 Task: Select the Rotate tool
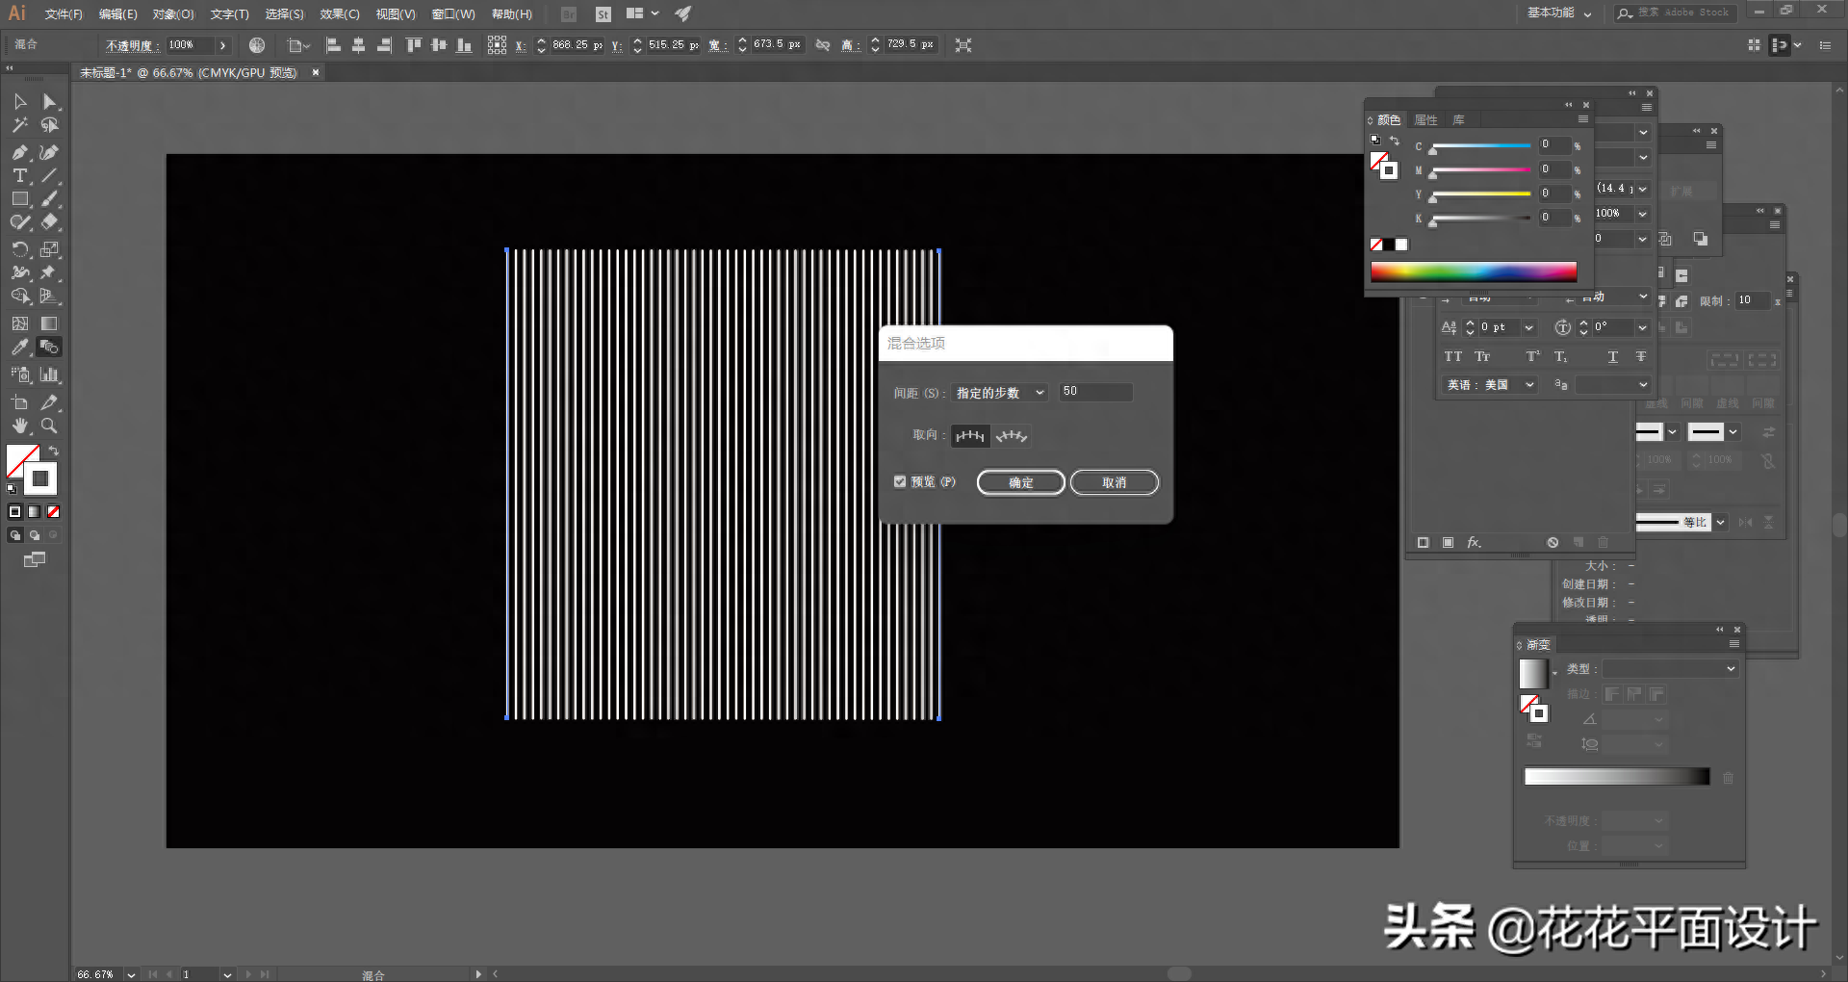pos(19,249)
